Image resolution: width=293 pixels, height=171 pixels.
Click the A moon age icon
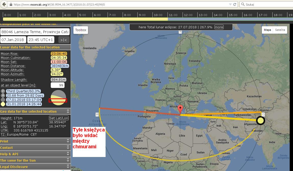(x=3, y=95)
